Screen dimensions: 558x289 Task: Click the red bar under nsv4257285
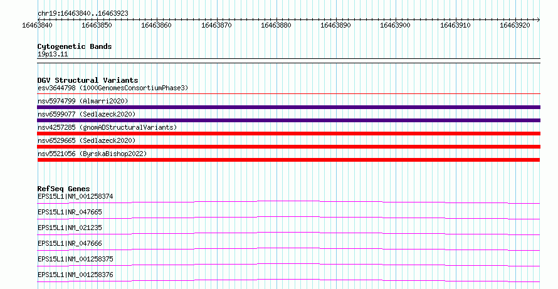click(x=288, y=134)
